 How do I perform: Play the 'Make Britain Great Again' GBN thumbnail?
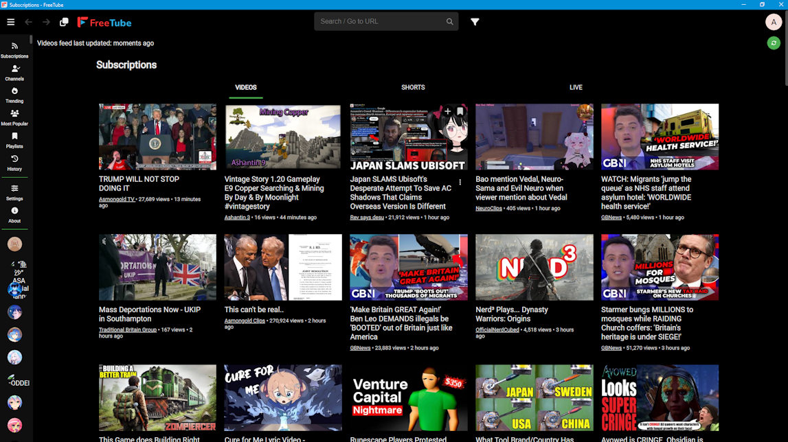pyautogui.click(x=409, y=267)
